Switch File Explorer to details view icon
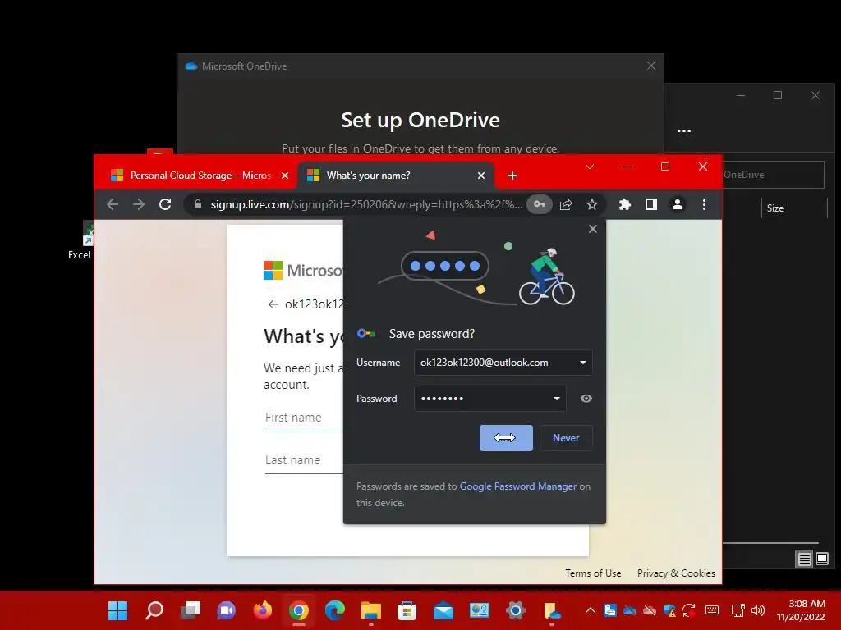The image size is (841, 630). pyautogui.click(x=804, y=559)
